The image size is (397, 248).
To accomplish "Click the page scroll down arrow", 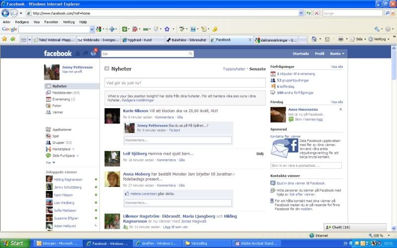I will (x=394, y=228).
